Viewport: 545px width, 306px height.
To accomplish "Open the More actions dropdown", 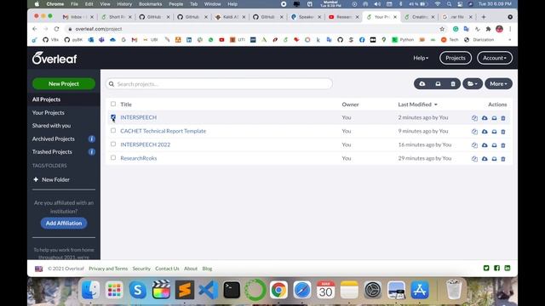I will click(x=498, y=83).
